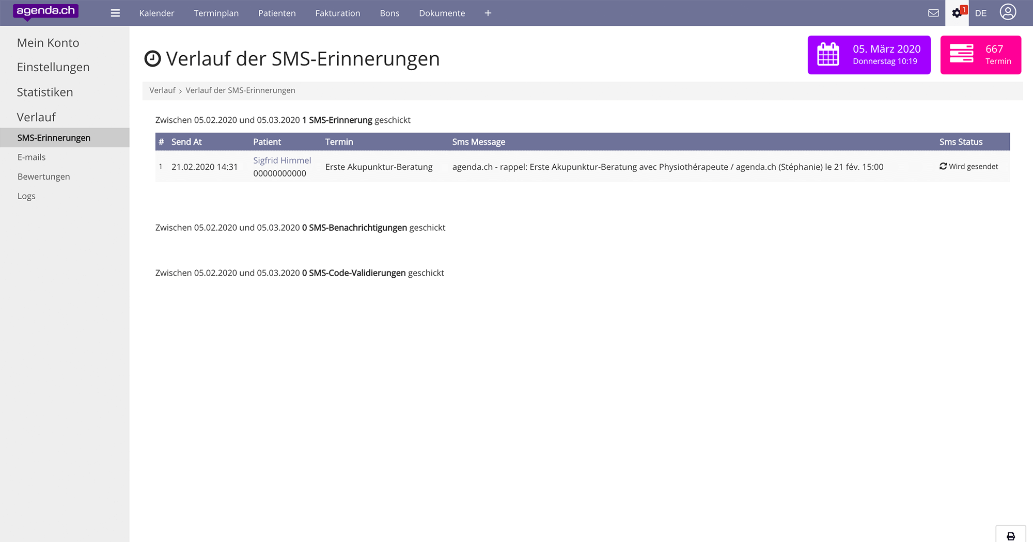This screenshot has height=542, width=1033.
Task: Open the DE language selector
Action: [x=980, y=13]
